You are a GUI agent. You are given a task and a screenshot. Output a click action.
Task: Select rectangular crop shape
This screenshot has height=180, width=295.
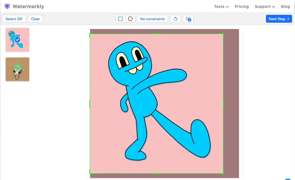tap(120, 19)
